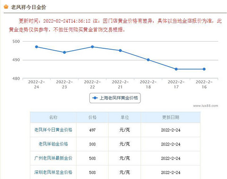Select the 2022-2-21 chart data point
Viewport: 227px width, 179px height.
[120, 51]
